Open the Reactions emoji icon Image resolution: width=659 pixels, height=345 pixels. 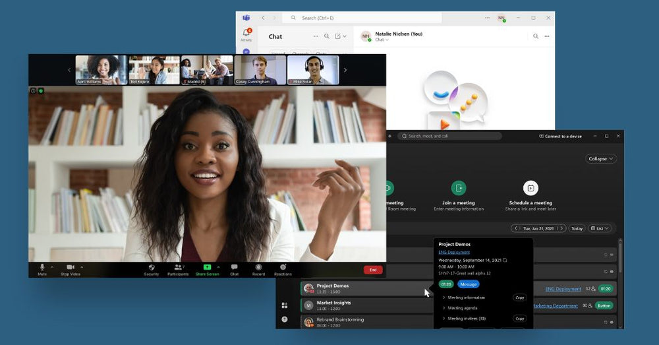pos(283,267)
